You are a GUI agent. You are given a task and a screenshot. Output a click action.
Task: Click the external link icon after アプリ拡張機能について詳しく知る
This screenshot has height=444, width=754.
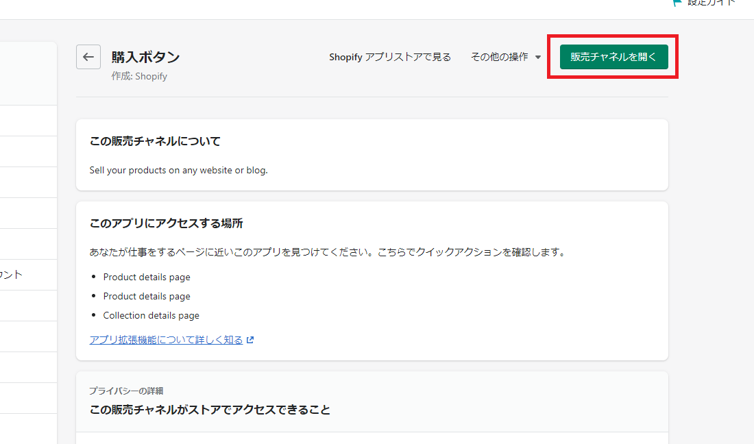coord(250,340)
